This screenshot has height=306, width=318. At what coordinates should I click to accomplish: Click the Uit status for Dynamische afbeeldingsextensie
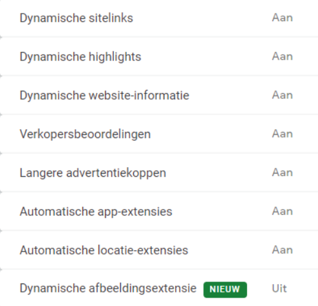click(279, 289)
